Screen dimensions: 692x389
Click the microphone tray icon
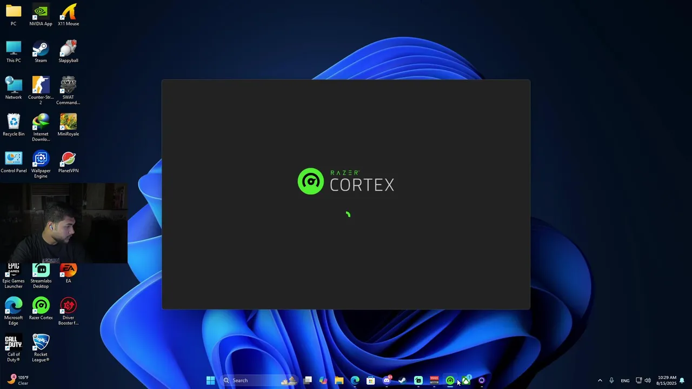coord(611,380)
